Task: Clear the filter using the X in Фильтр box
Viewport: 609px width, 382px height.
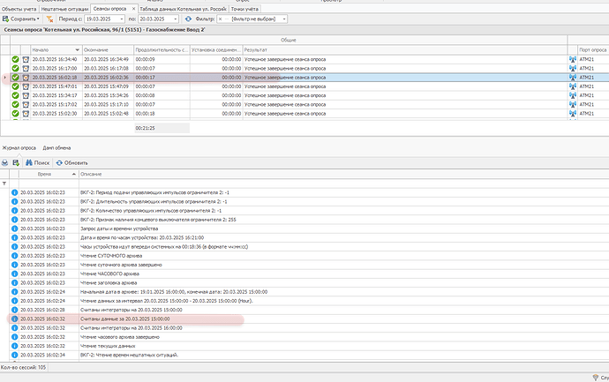Action: click(221, 19)
